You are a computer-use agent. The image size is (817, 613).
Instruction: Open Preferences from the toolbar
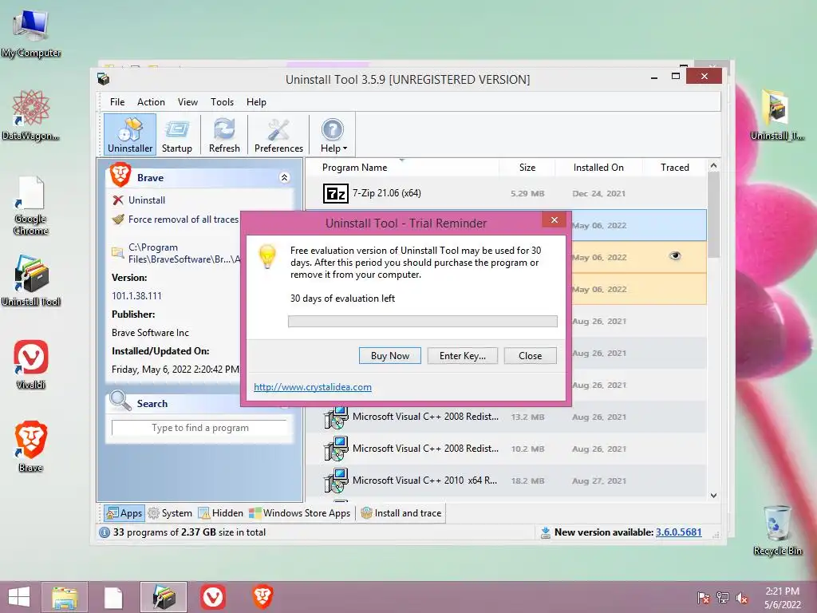click(278, 135)
